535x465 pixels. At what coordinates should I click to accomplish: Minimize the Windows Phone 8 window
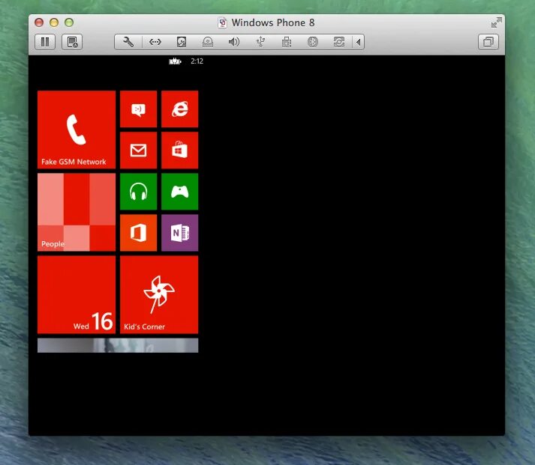click(x=54, y=22)
